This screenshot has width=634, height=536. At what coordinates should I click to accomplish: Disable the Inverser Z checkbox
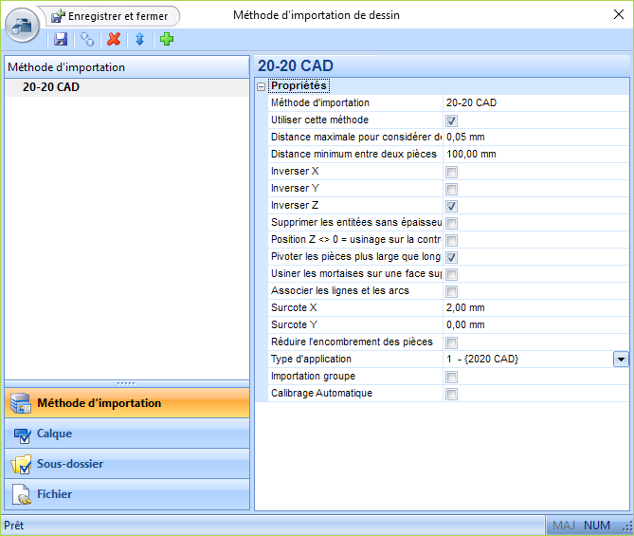coord(452,206)
